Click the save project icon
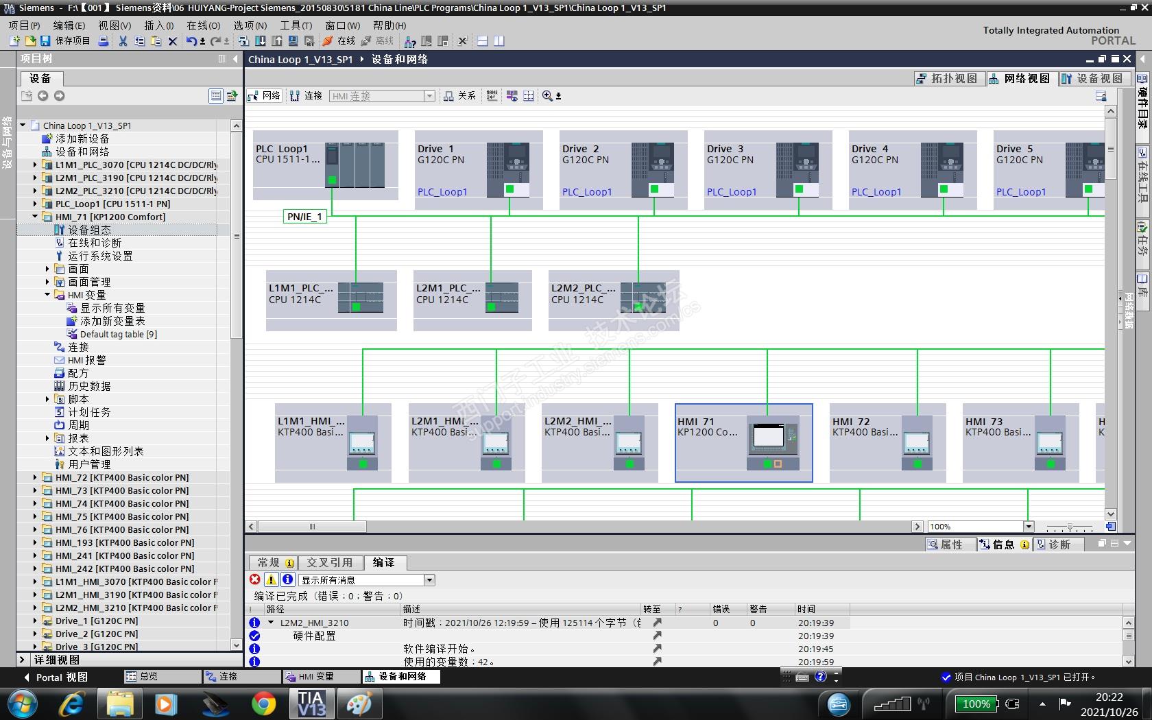The image size is (1152, 720). click(x=45, y=41)
